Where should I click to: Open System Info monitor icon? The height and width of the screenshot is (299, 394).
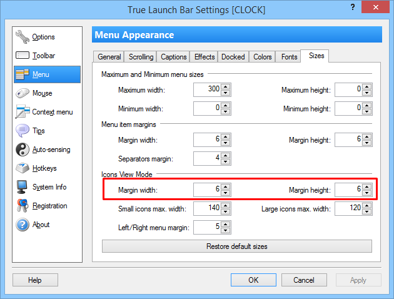[x=23, y=187]
